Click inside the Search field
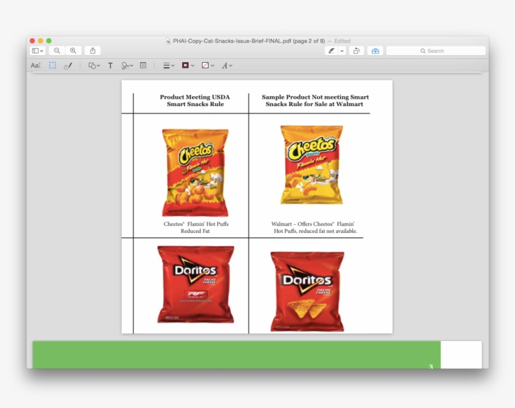515x408 pixels. coord(436,50)
